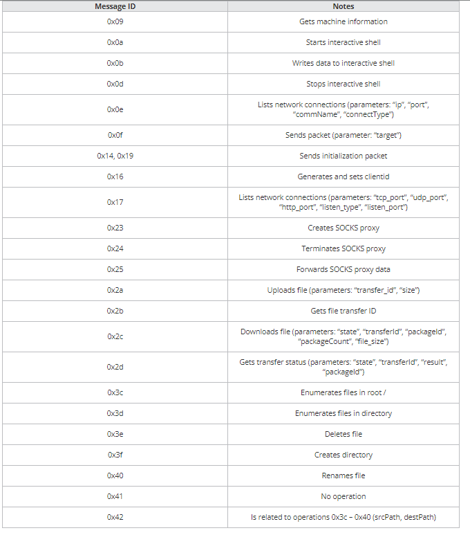The height and width of the screenshot is (535, 470).
Task: Click 'Generates and sets clientid' note
Action: (x=344, y=177)
